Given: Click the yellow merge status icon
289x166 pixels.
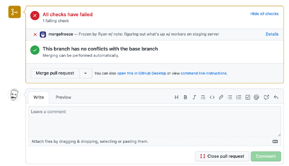Looking at the screenshot, I should click(x=15, y=12).
